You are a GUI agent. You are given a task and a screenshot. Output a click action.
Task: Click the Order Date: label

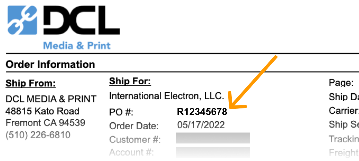pos(134,126)
